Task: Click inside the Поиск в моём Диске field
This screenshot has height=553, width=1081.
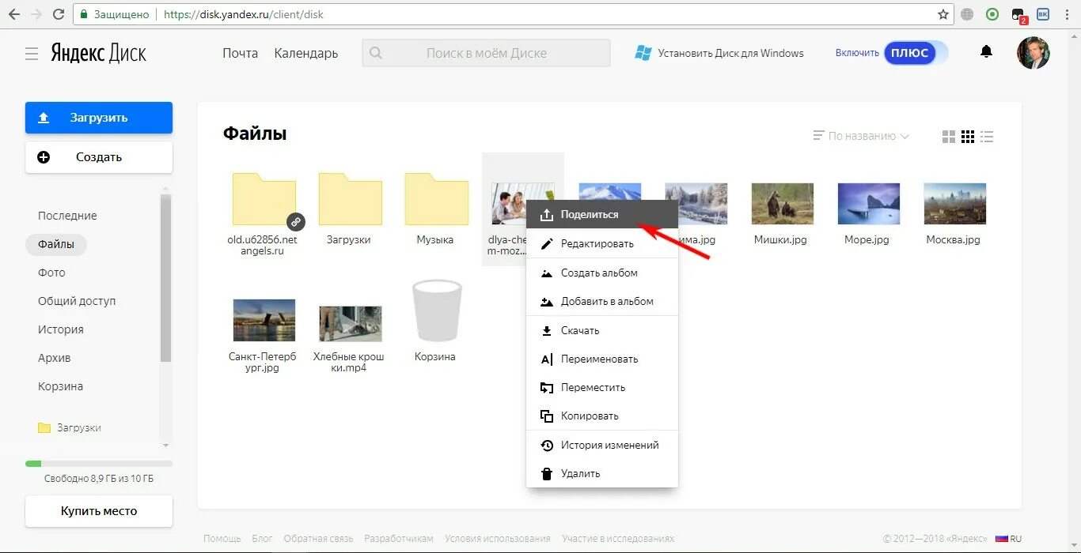Action: [486, 53]
